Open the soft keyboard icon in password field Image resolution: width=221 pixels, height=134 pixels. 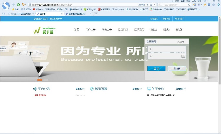(183, 56)
